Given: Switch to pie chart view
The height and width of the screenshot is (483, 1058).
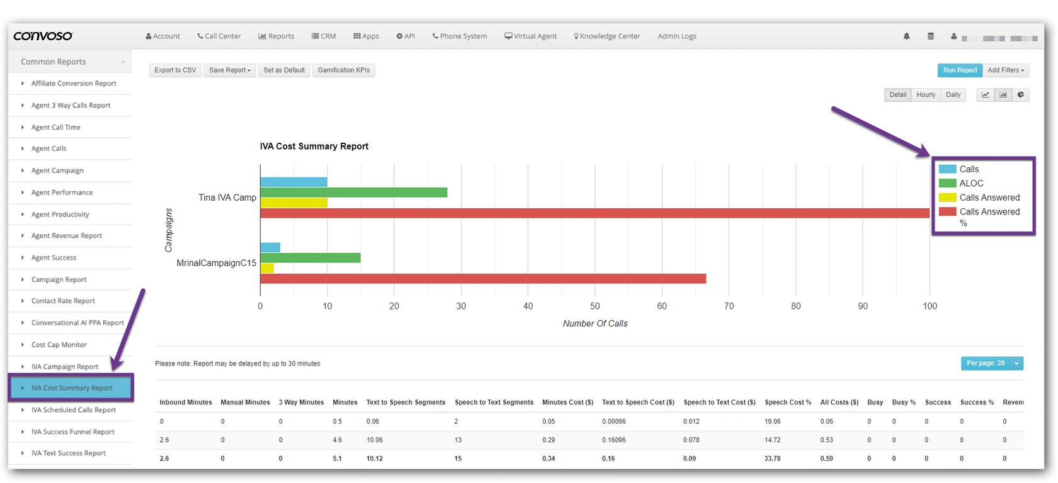Looking at the screenshot, I should 1021,95.
